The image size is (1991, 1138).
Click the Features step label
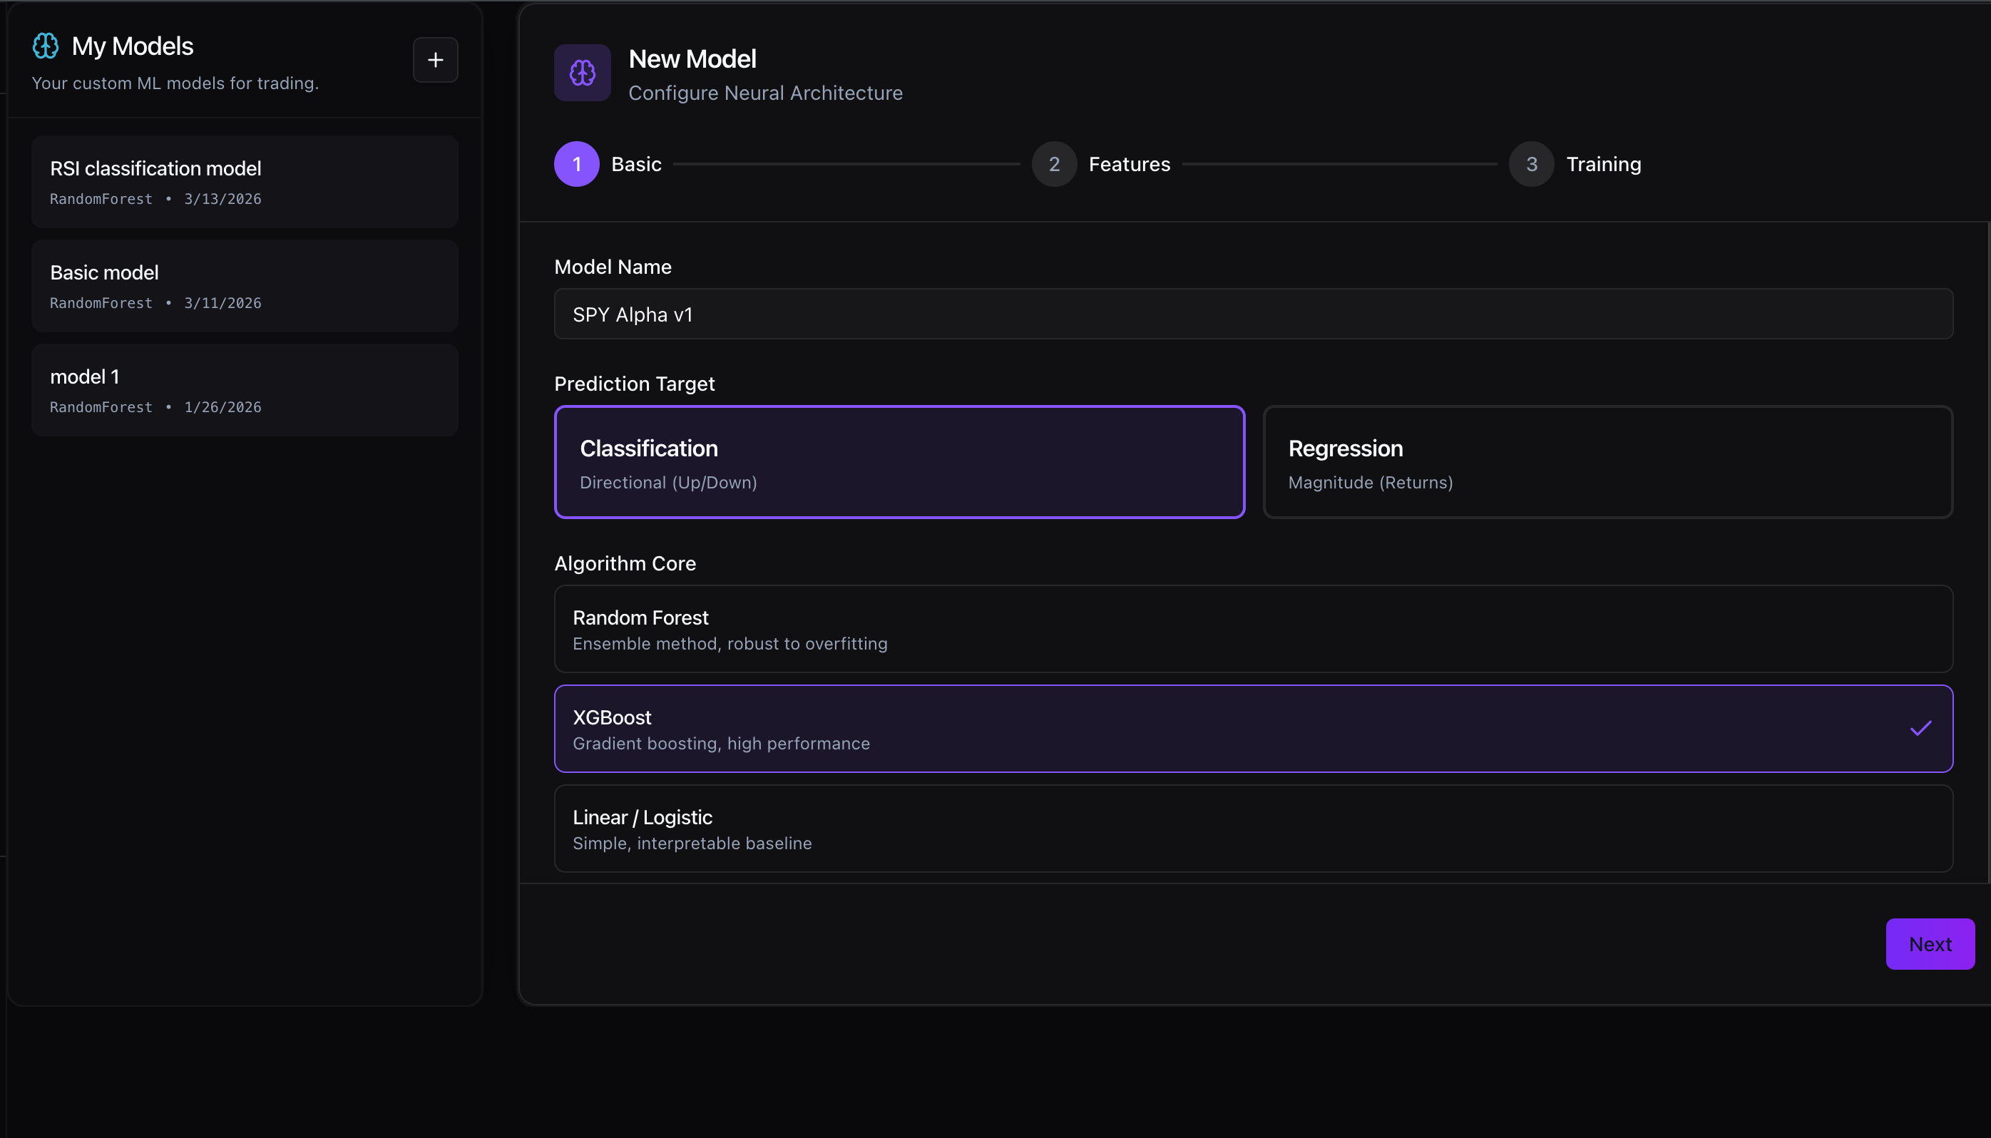[x=1129, y=164]
